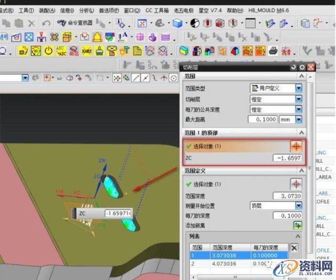Click the 添加新集 add new set icon

[298, 226]
